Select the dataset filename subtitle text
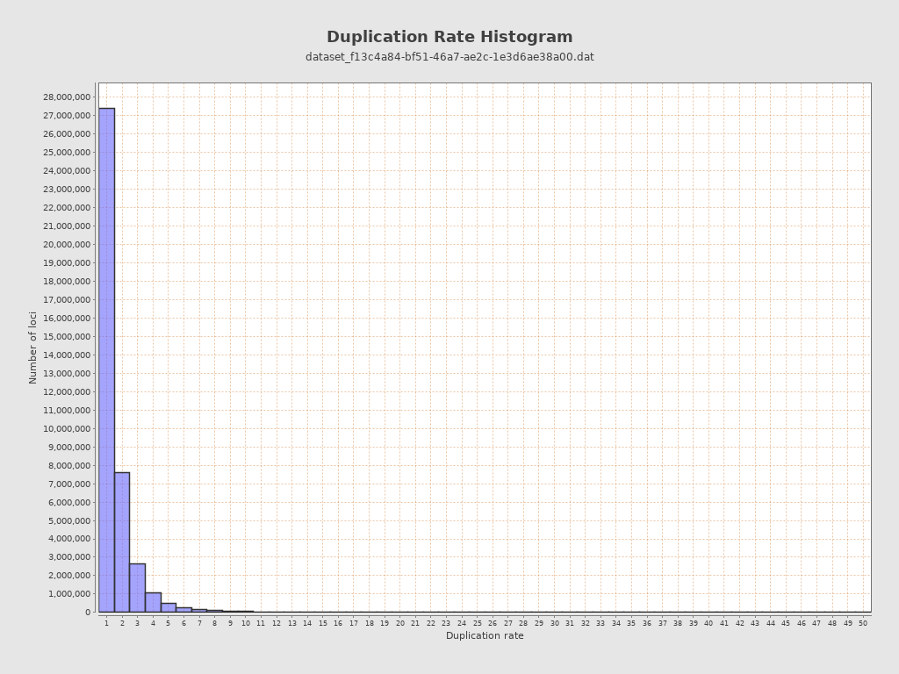 (x=449, y=57)
